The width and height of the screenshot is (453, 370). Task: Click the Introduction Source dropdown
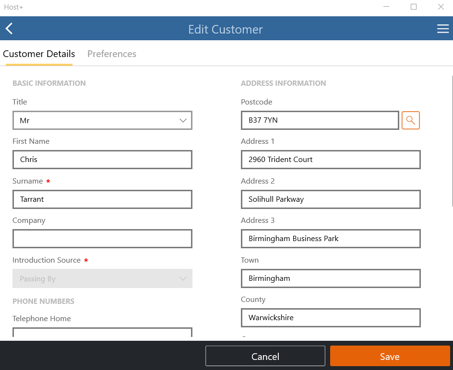(x=102, y=278)
